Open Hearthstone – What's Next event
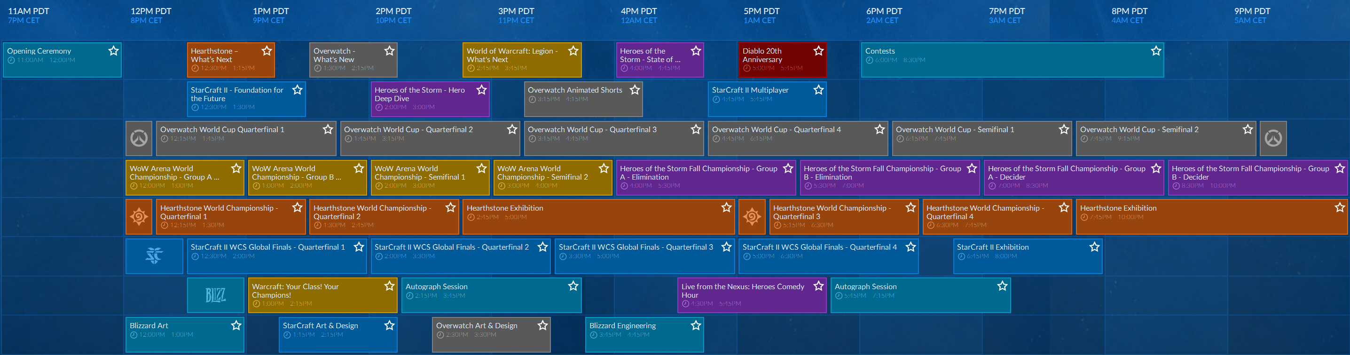Screen dimensions: 1350x355 click(x=223, y=60)
